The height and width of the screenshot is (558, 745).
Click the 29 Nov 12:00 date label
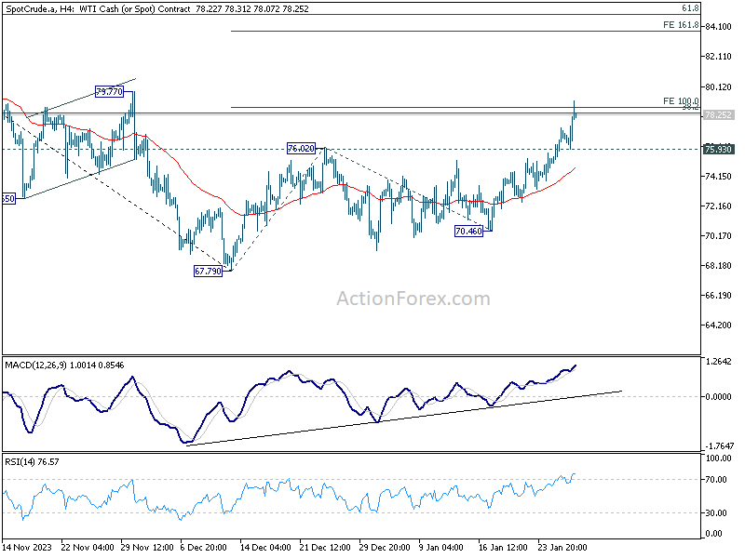click(147, 547)
